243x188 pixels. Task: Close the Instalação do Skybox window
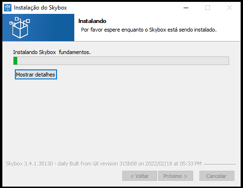point(230,8)
